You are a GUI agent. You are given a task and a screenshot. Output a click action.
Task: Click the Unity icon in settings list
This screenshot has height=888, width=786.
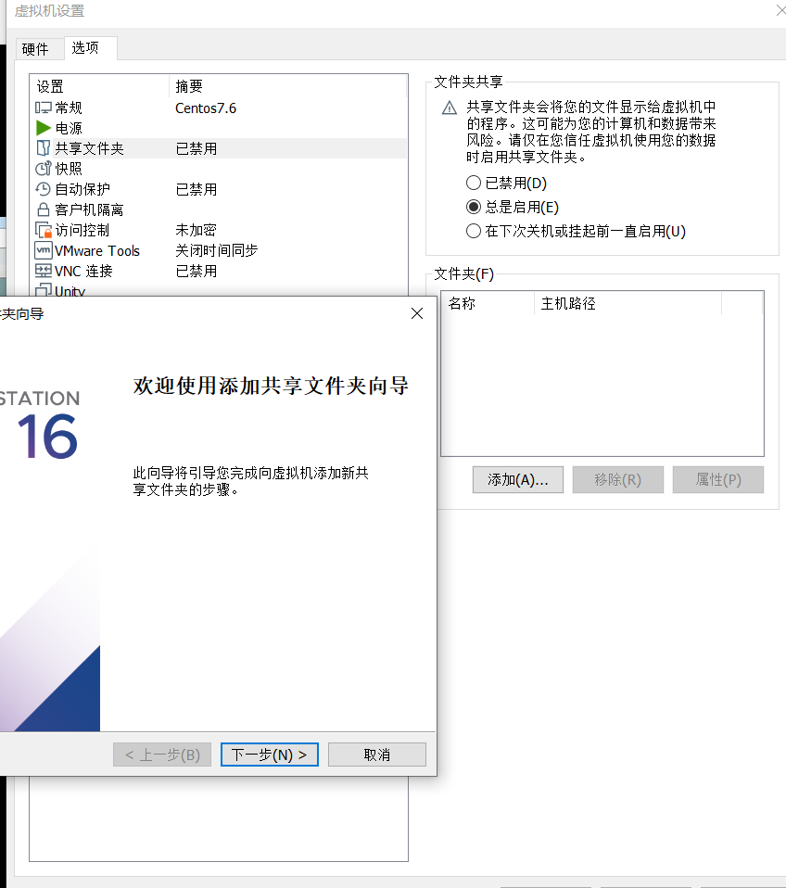point(43,290)
